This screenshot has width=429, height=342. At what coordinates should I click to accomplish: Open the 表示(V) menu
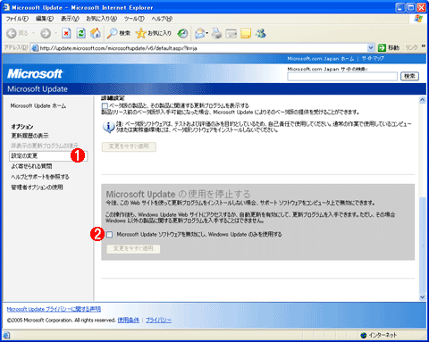coord(70,19)
